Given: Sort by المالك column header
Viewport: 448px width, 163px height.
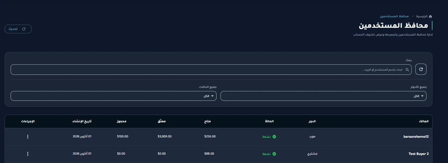Looking at the screenshot, I should (x=424, y=121).
